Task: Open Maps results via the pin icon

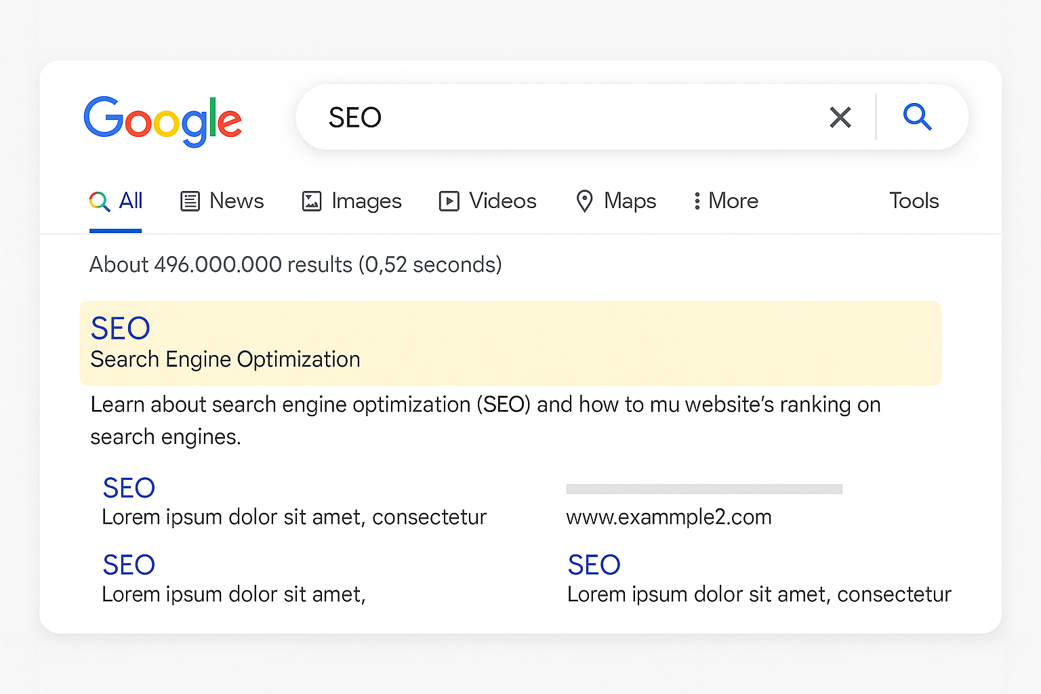Action: click(x=584, y=201)
